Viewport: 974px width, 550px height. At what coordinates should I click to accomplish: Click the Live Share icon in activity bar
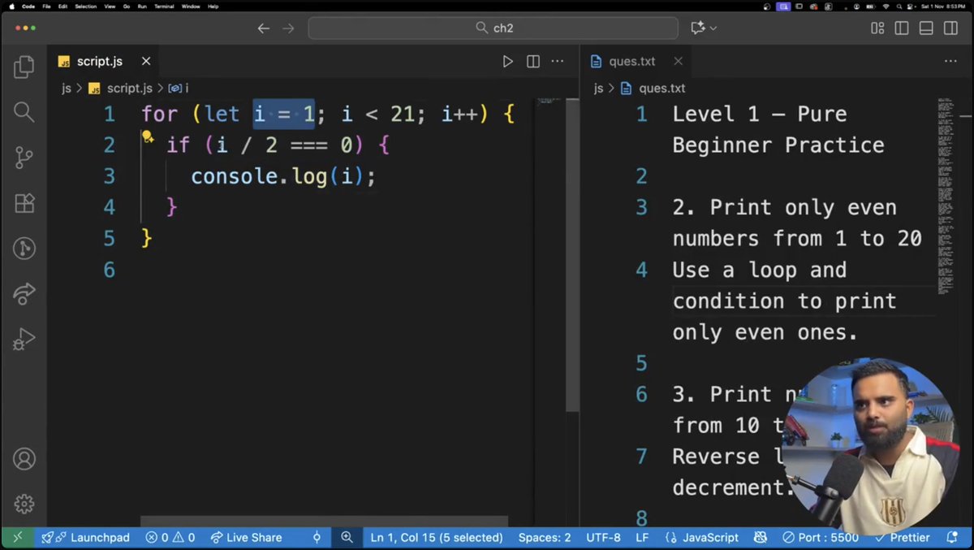pos(24,294)
